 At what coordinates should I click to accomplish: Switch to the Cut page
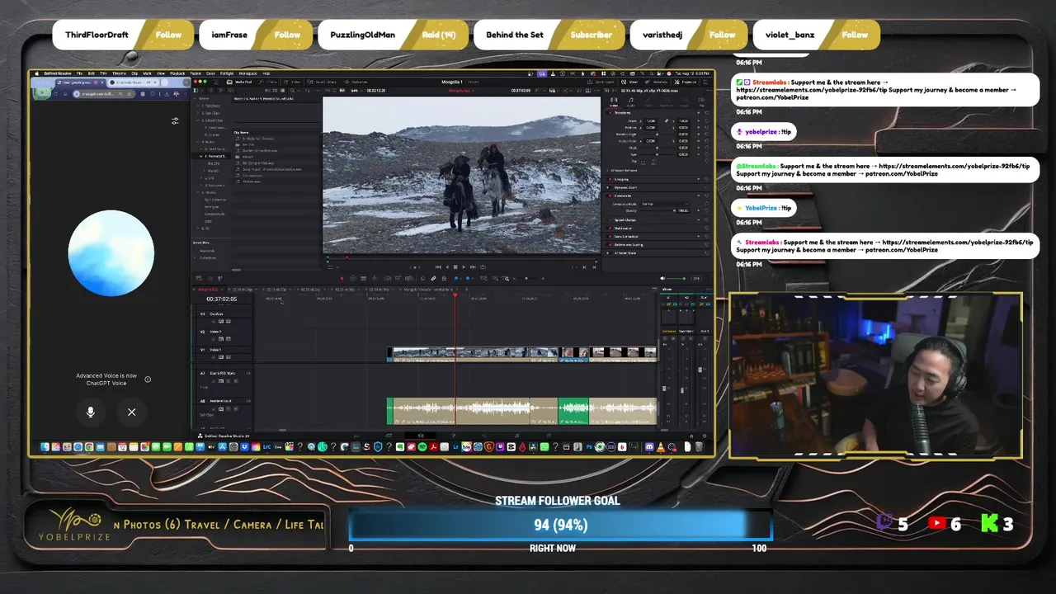click(x=389, y=436)
